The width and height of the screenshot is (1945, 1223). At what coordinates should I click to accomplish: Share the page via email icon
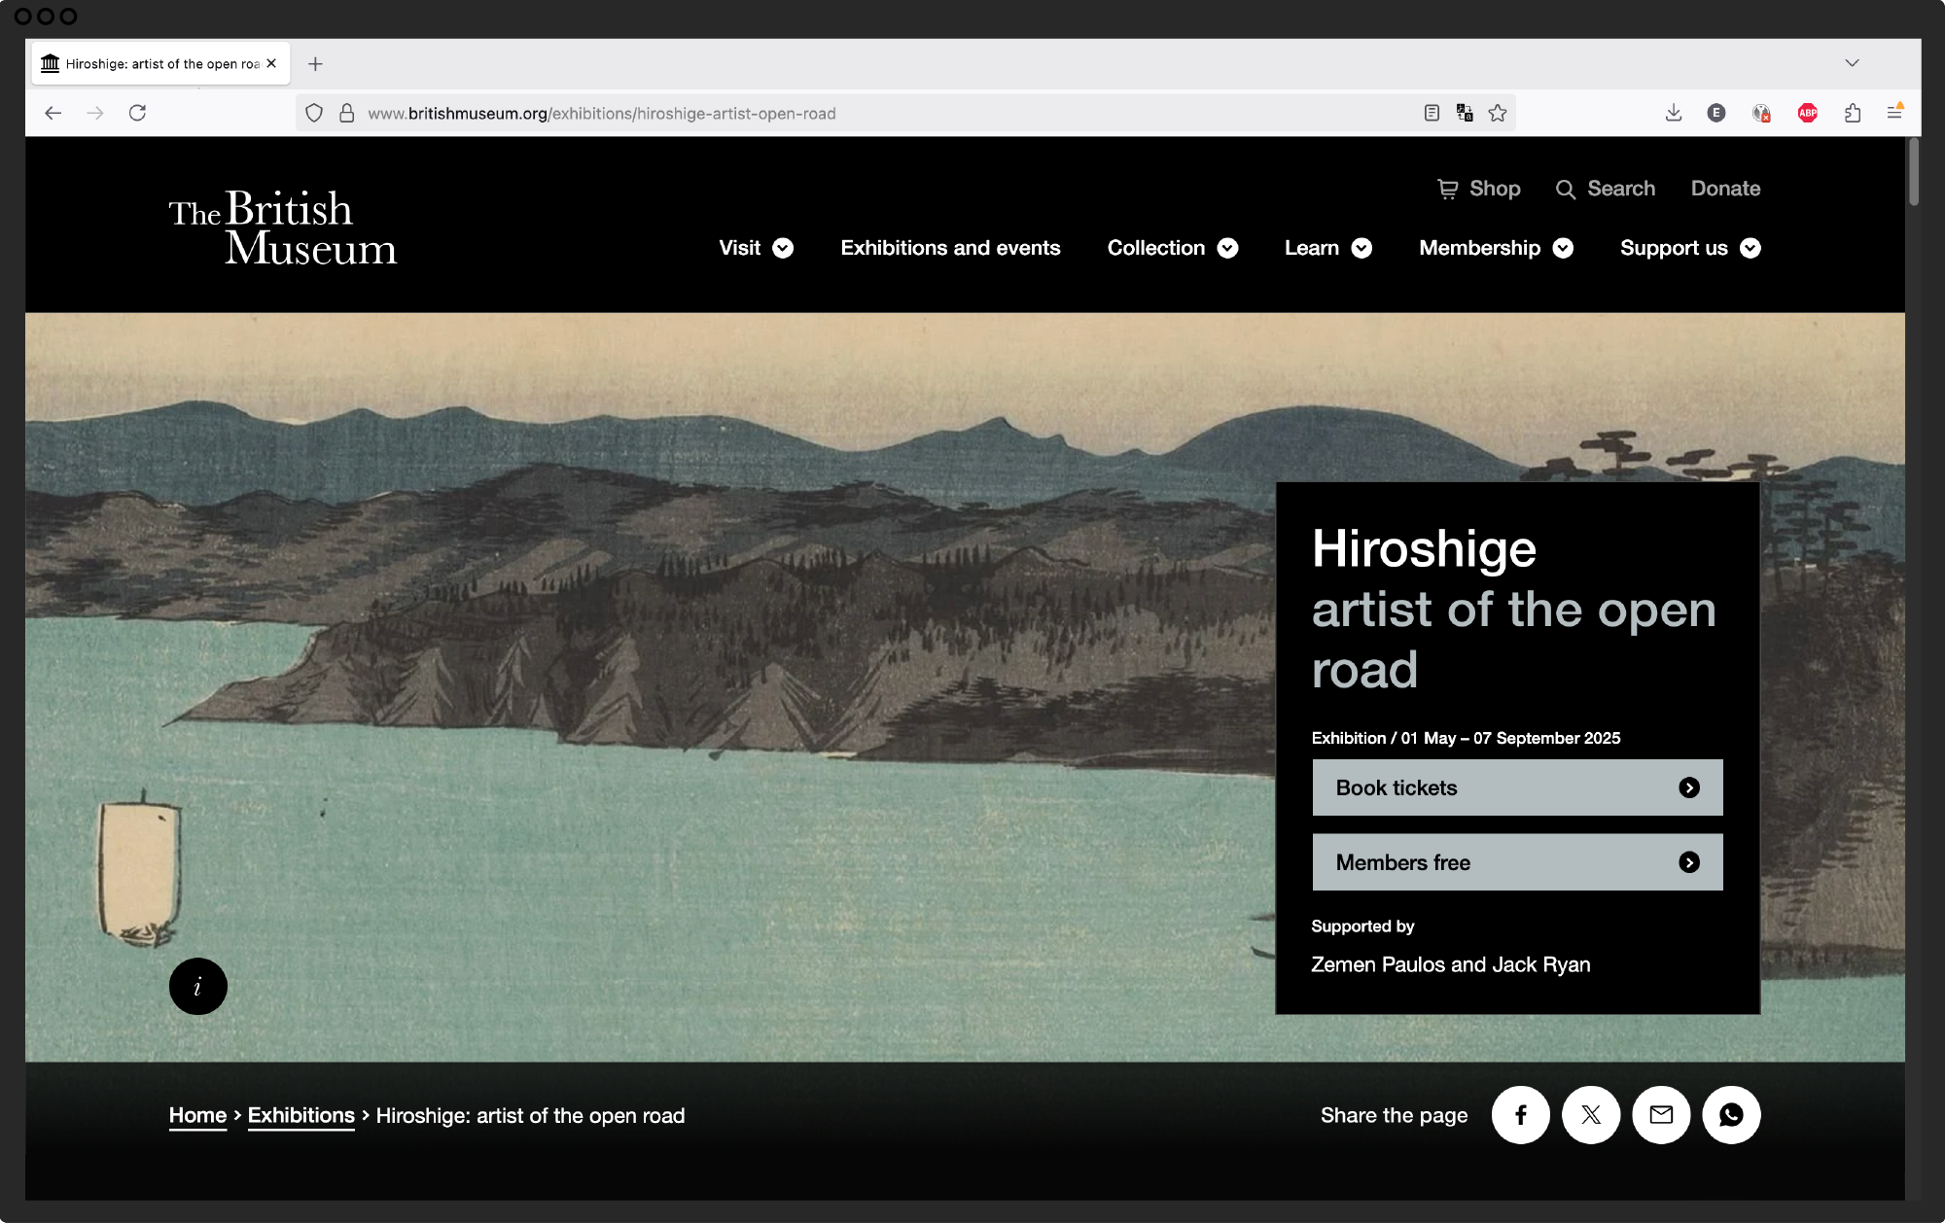pyautogui.click(x=1661, y=1115)
